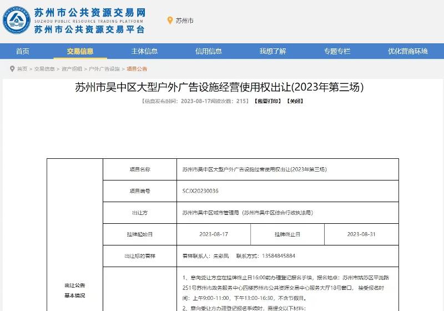Go to the 主体信息 menu item
This screenshot has width=444, height=311.
tap(144, 51)
